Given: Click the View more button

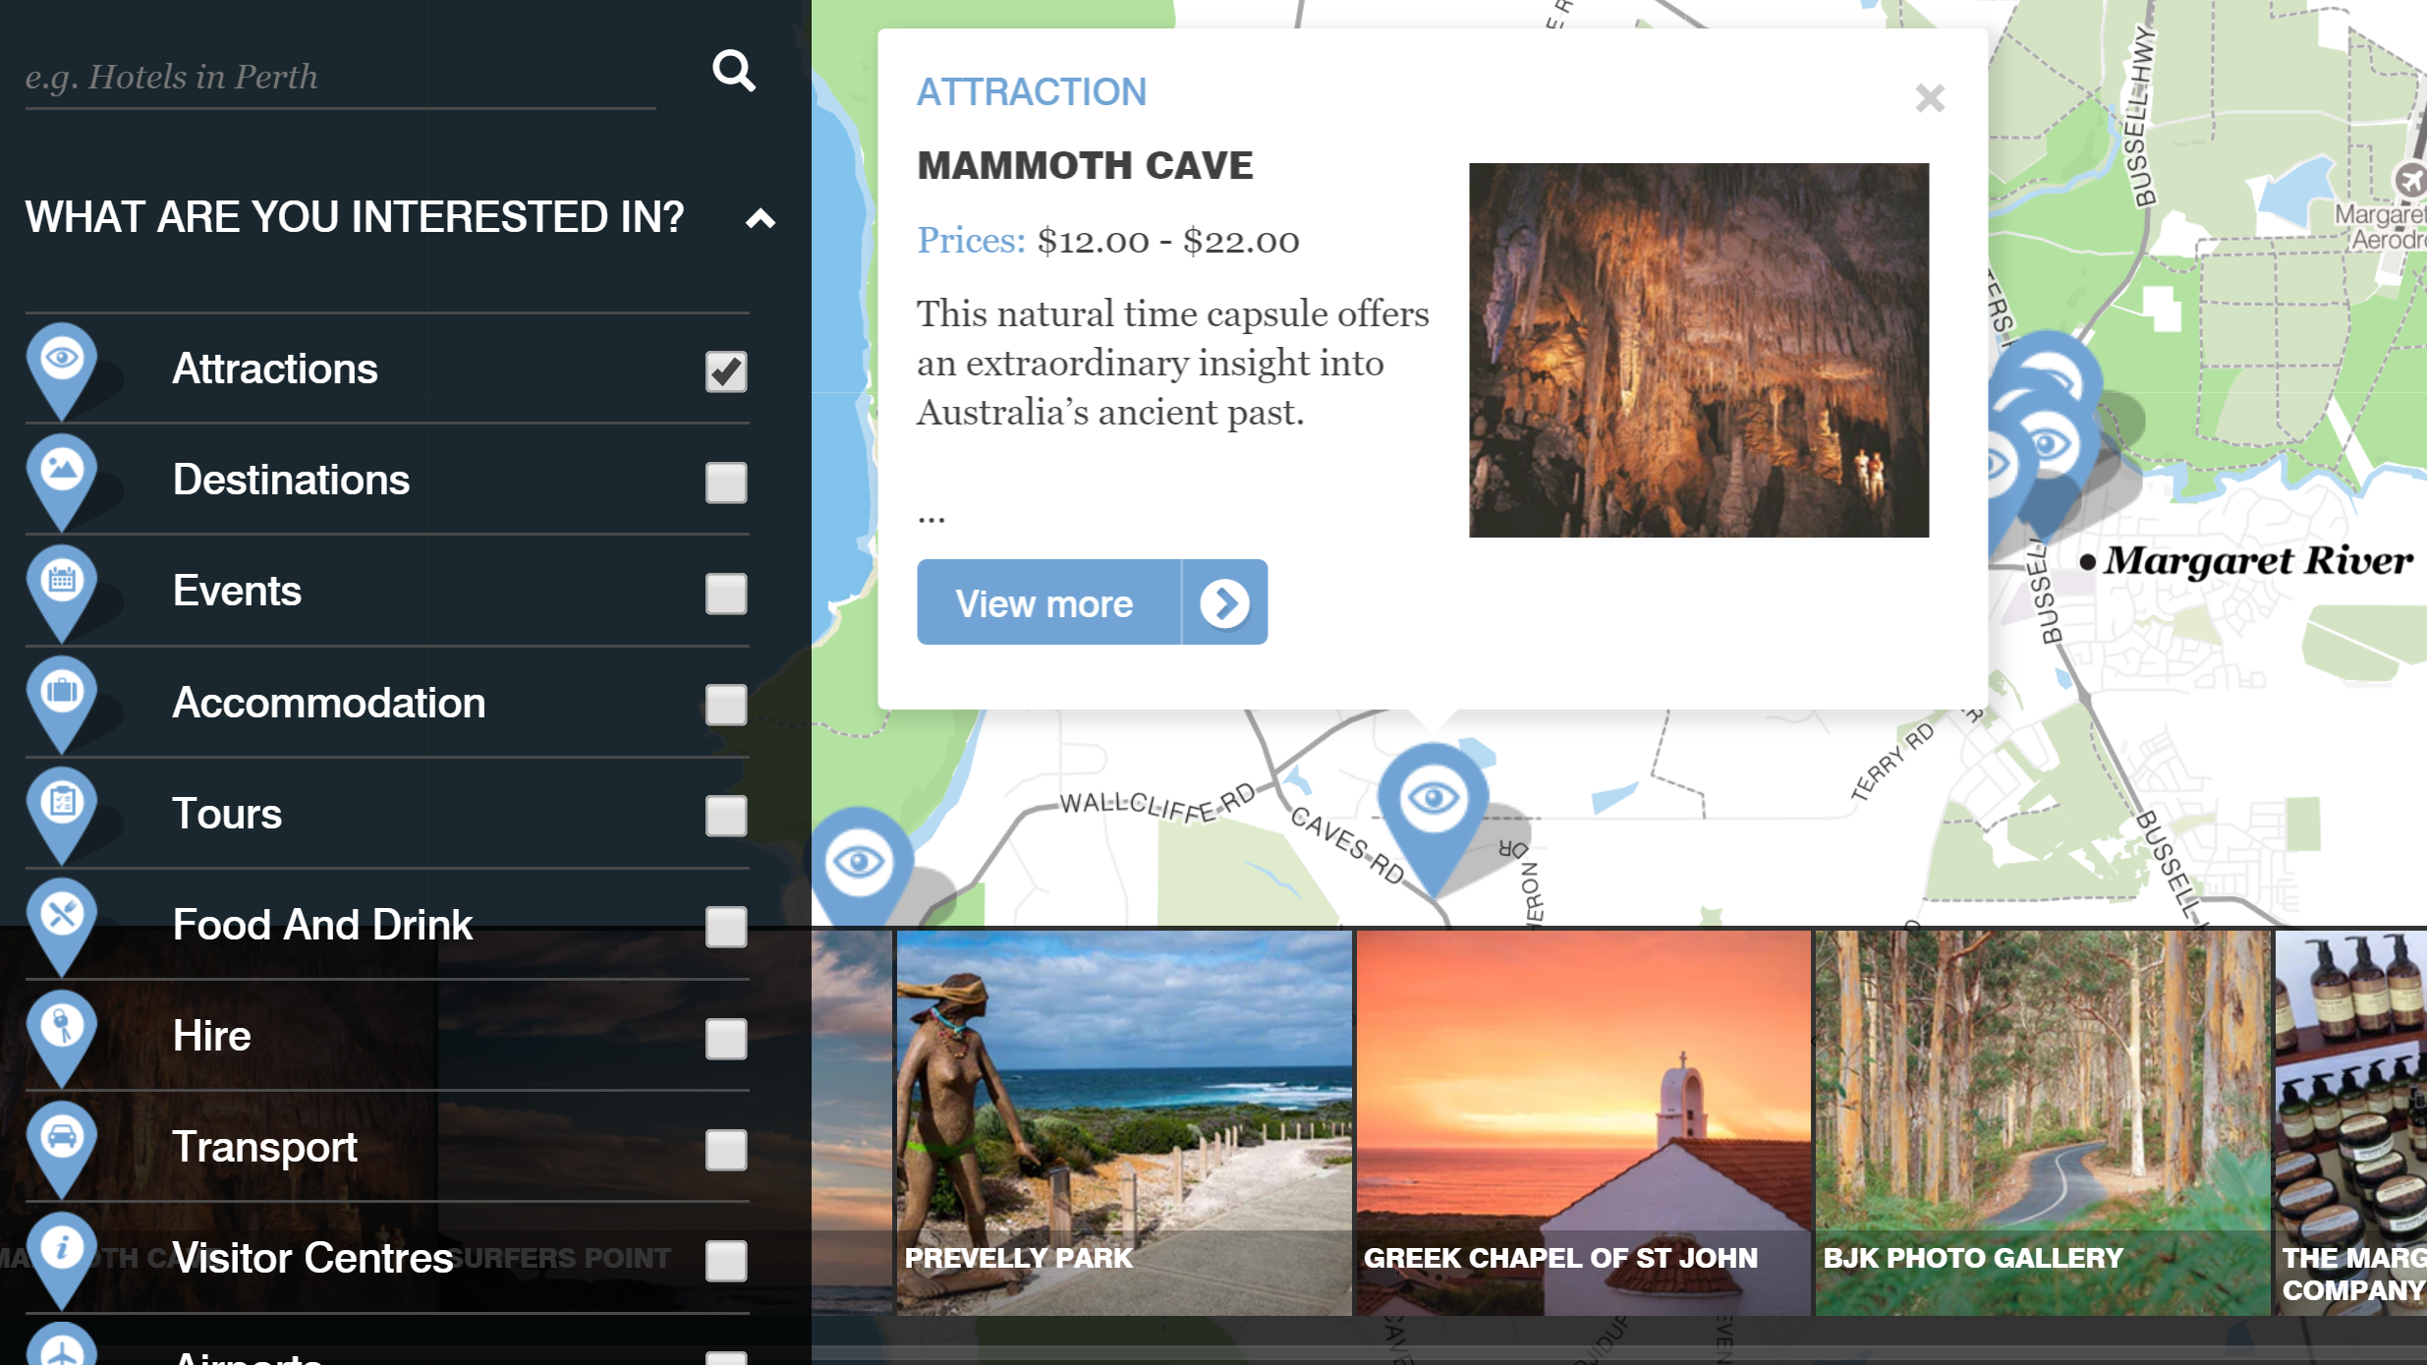Looking at the screenshot, I should [1092, 602].
